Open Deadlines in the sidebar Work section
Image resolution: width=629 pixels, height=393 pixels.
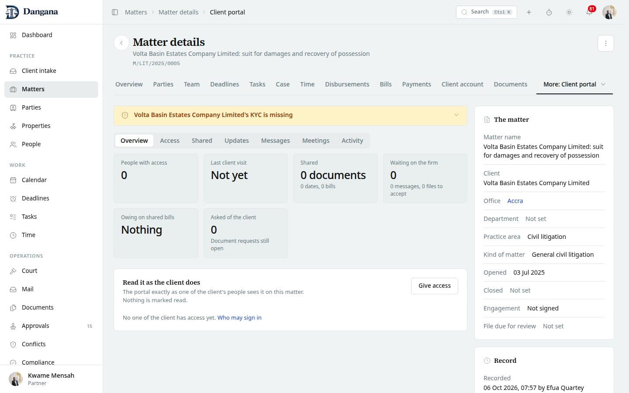(x=51, y=198)
